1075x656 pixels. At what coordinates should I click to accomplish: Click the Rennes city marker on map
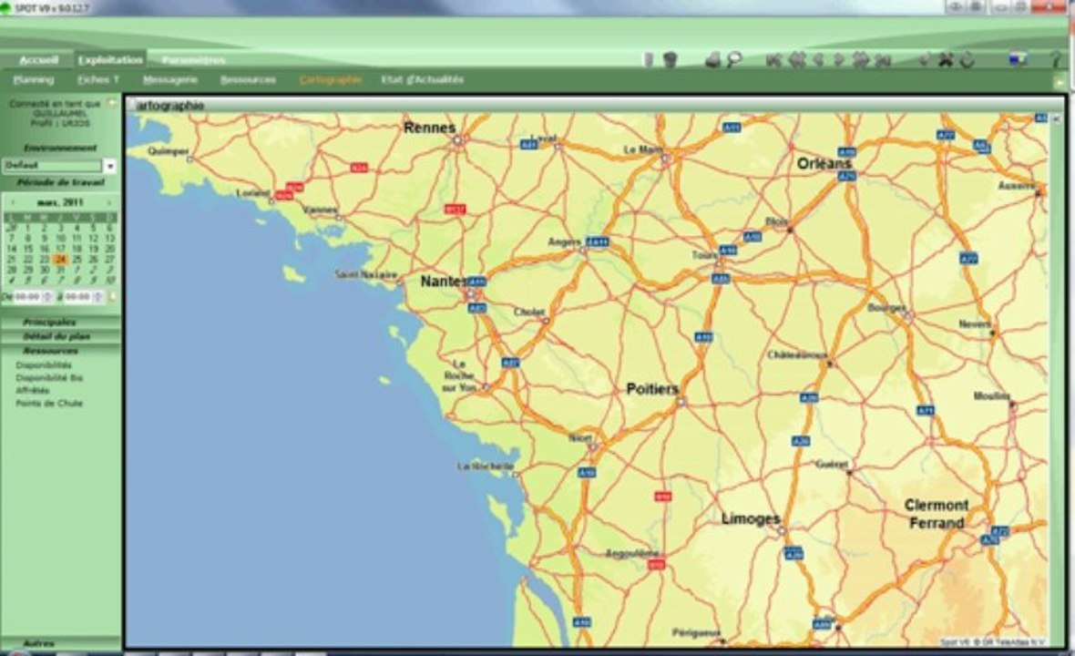(x=458, y=140)
